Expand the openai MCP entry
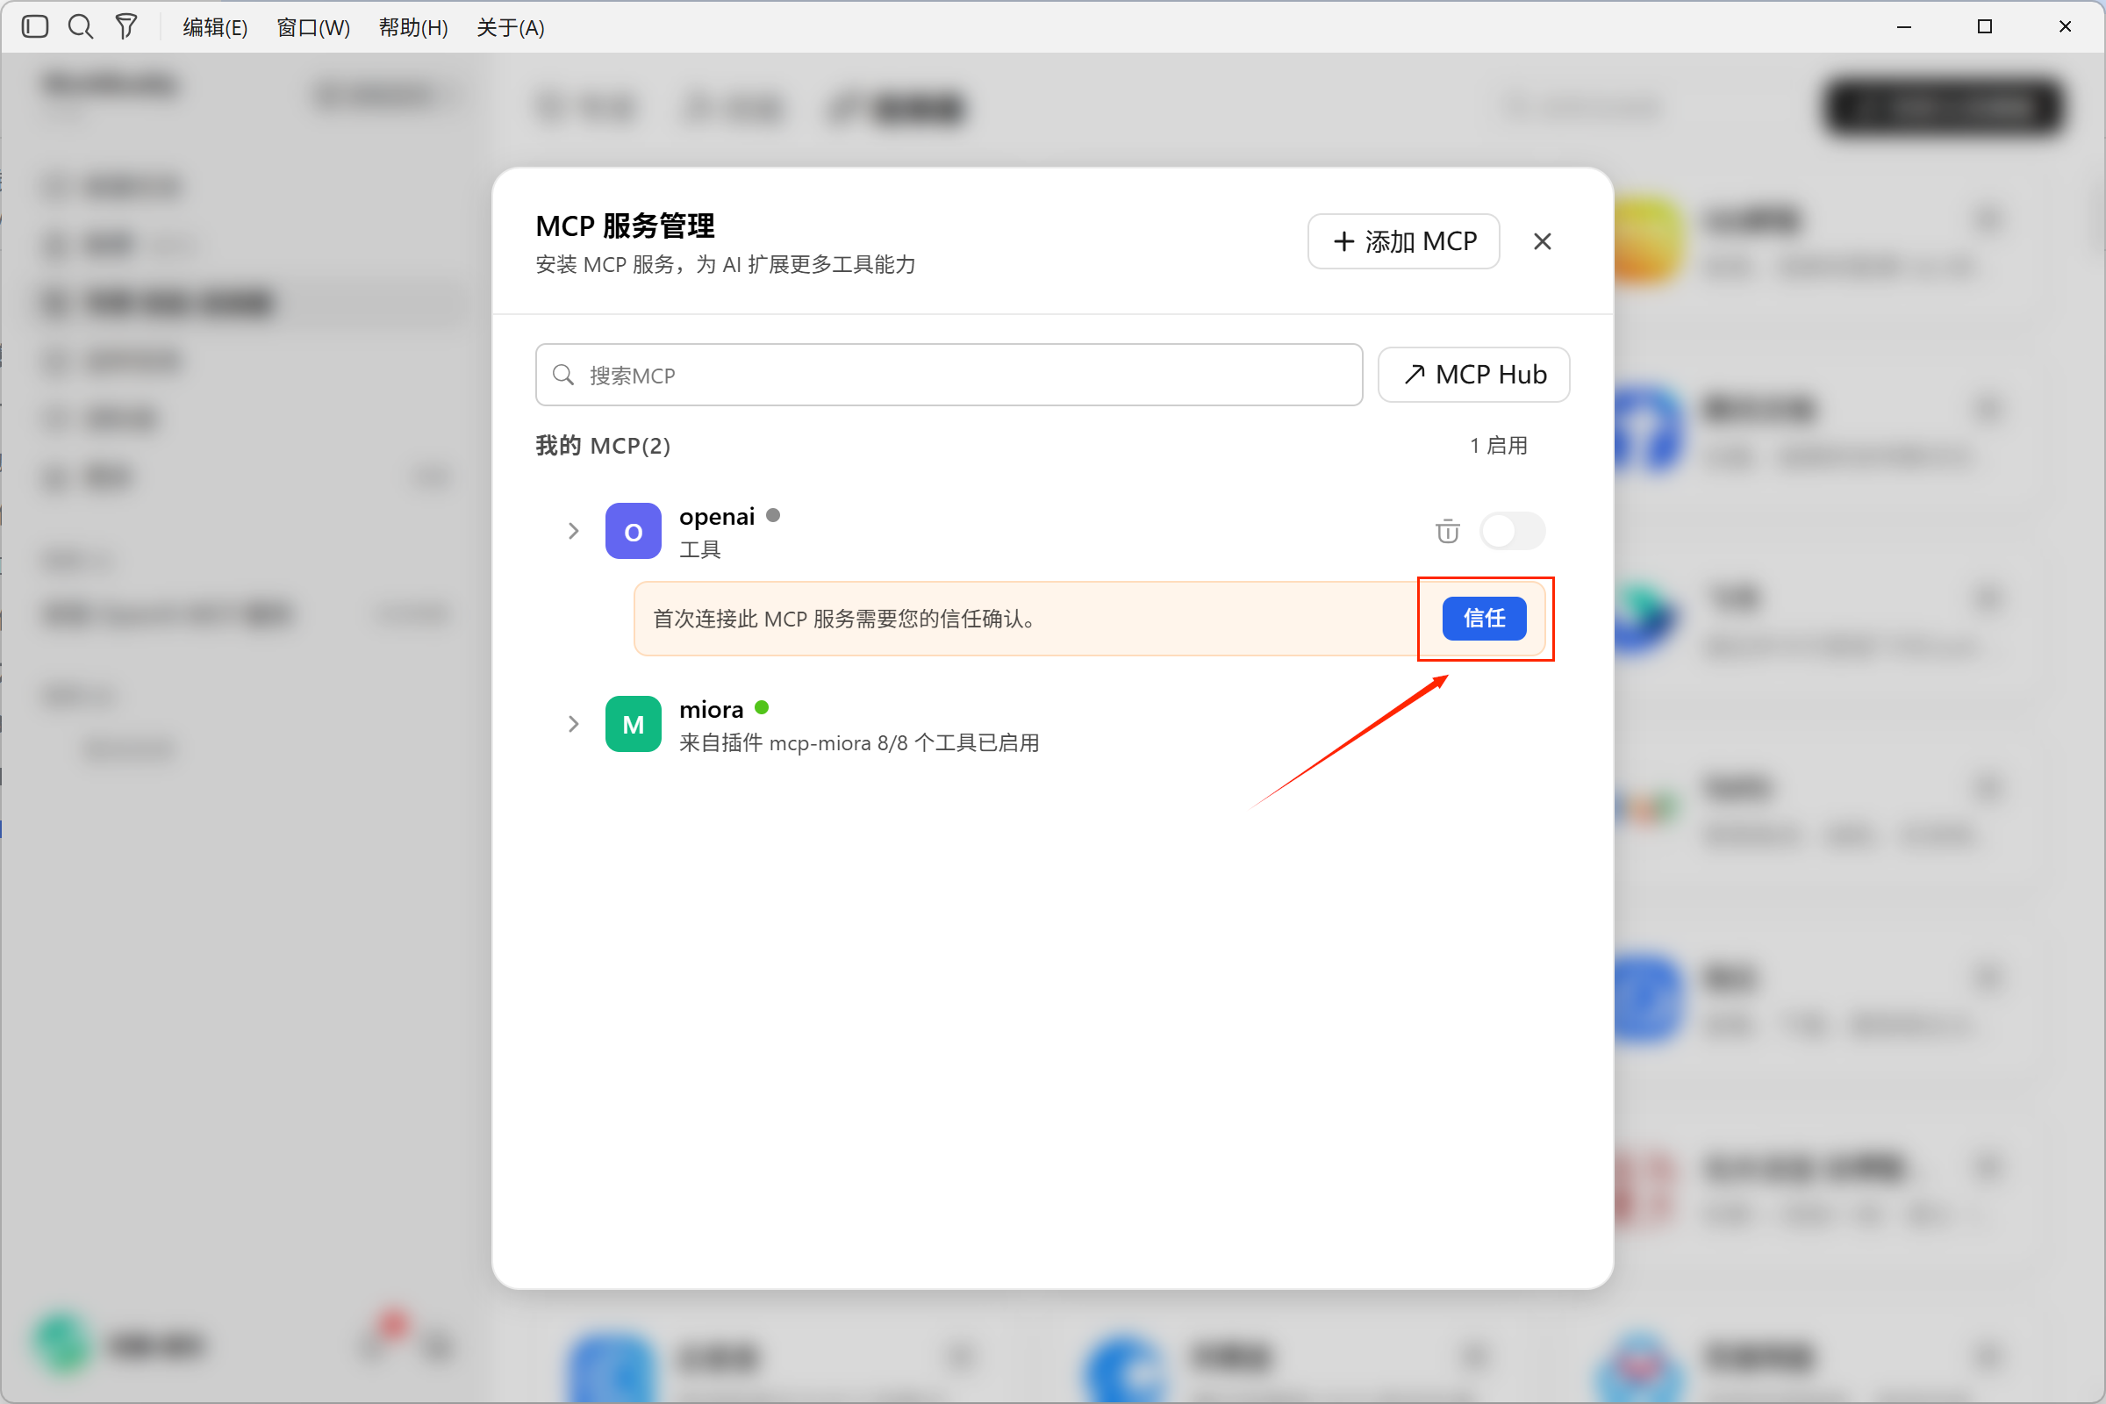 click(x=573, y=531)
